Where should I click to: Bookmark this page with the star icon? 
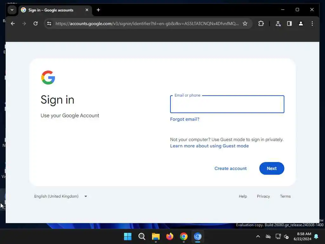[245, 24]
